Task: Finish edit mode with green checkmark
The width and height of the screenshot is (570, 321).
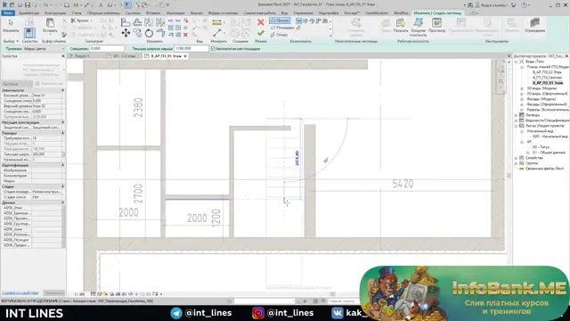Action: pyautogui.click(x=261, y=33)
